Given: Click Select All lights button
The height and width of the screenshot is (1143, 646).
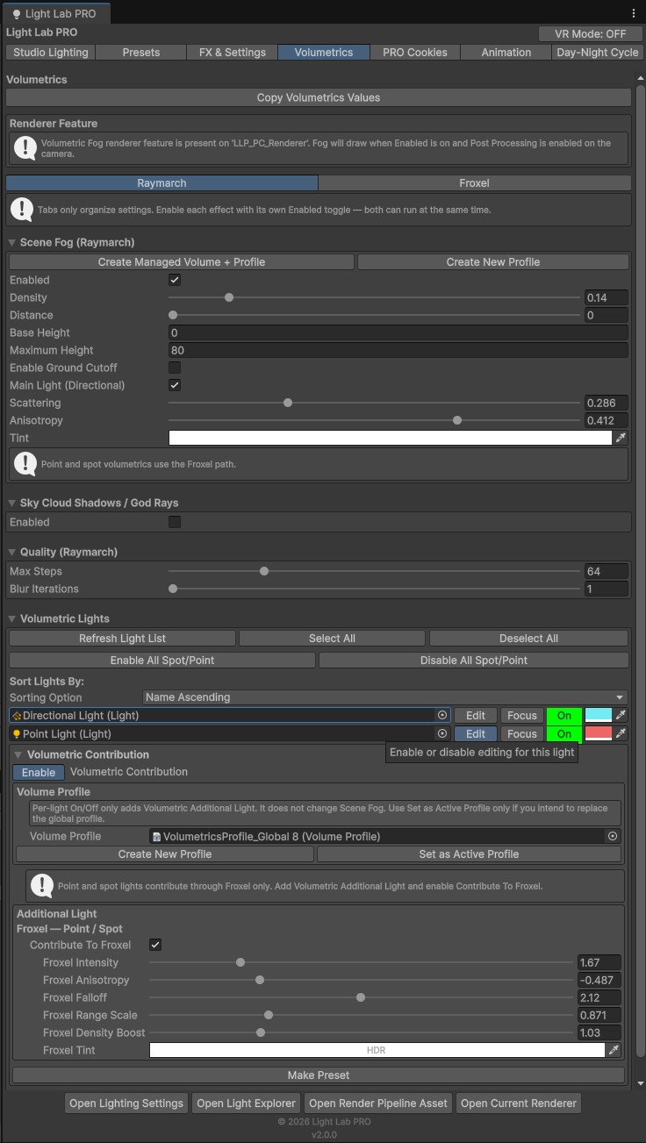Looking at the screenshot, I should pos(332,639).
